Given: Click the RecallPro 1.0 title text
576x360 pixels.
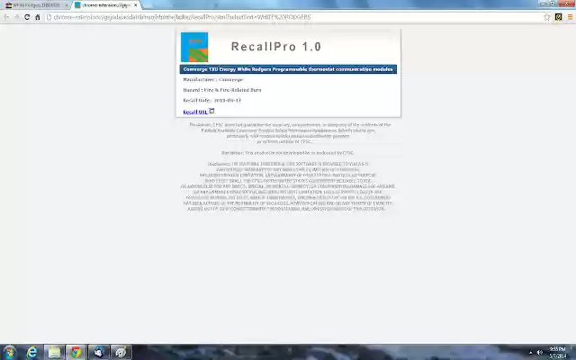Looking at the screenshot, I should coord(276,47).
